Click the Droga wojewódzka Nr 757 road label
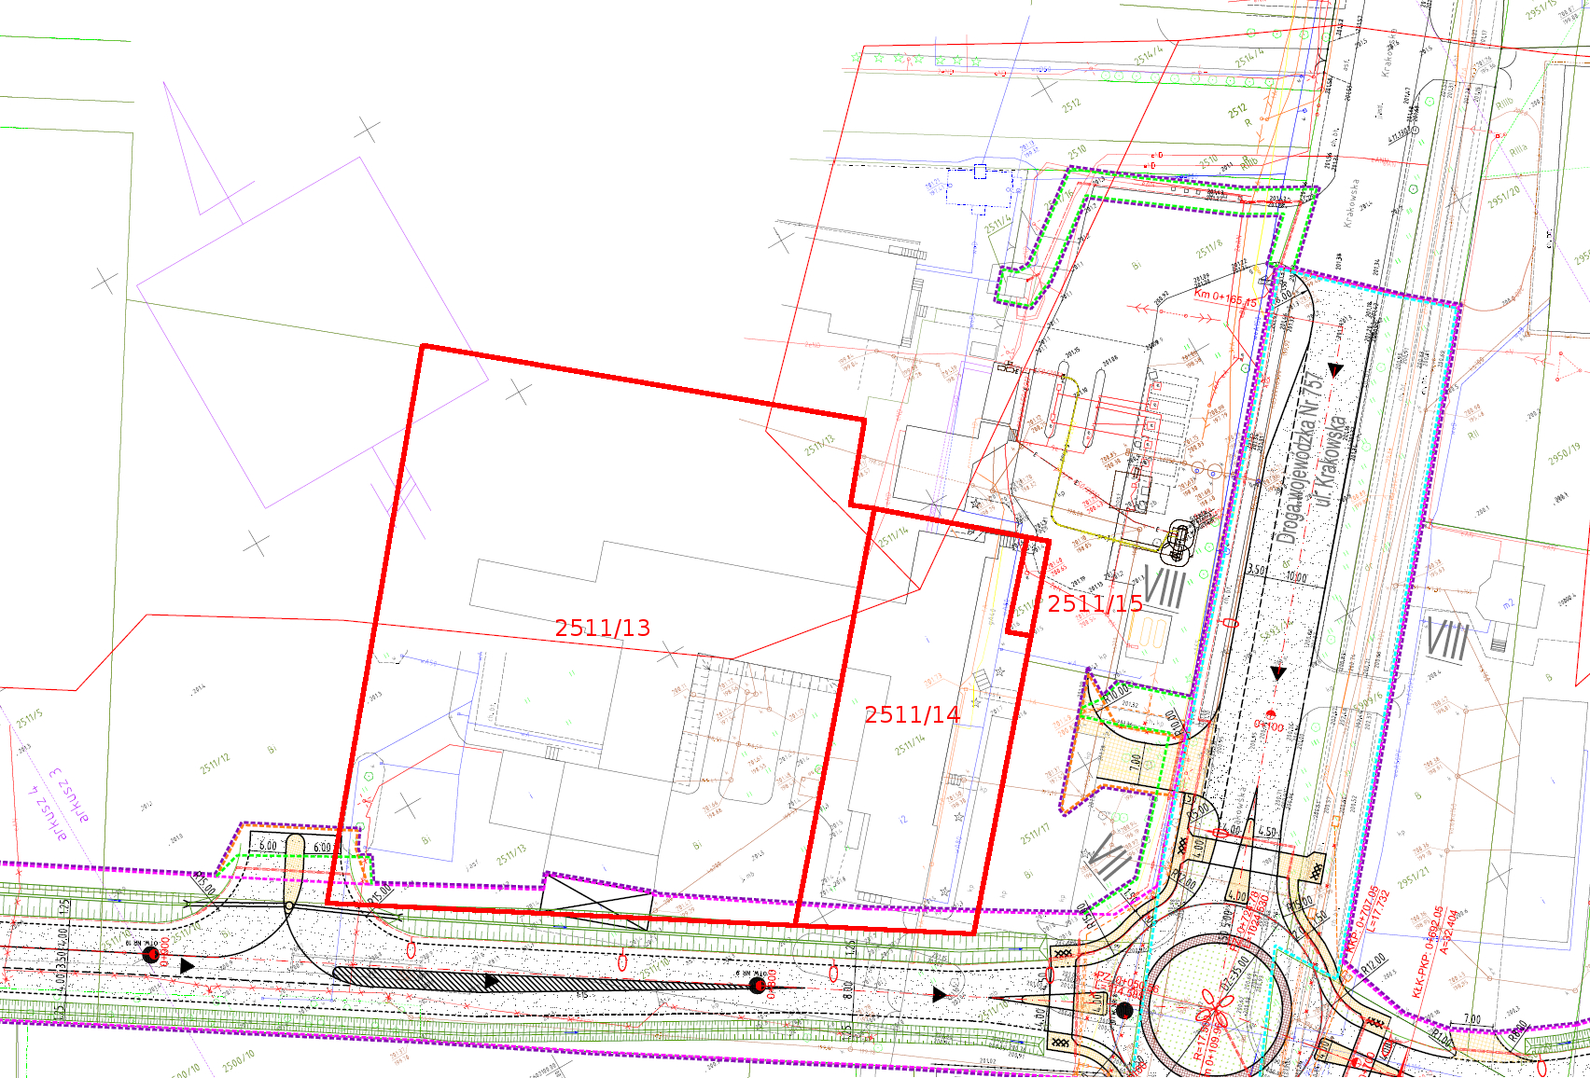Viewport: 1590px width, 1078px height. coord(1300,457)
